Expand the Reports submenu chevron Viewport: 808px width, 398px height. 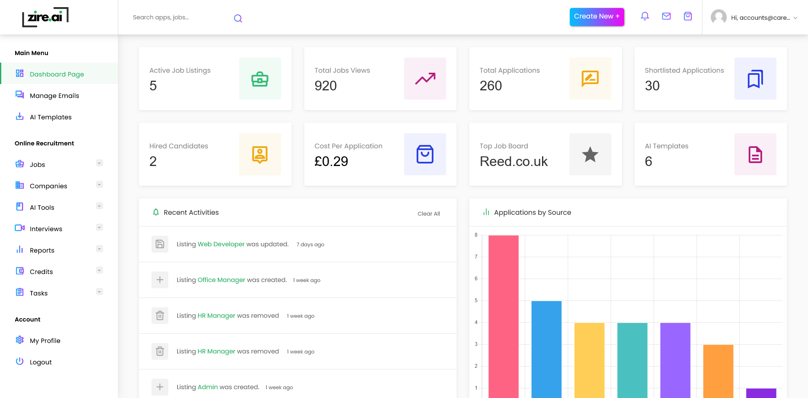click(99, 249)
